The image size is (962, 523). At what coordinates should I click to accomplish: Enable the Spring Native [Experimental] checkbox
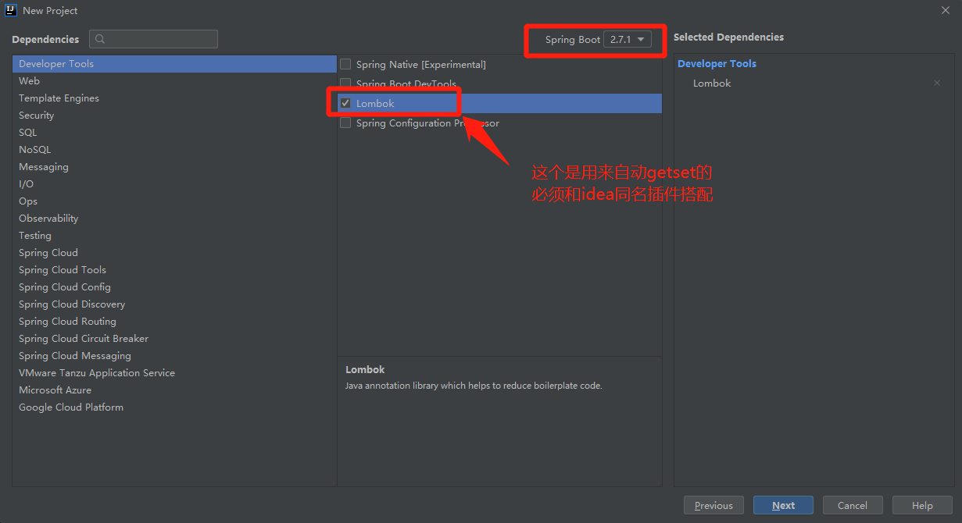345,64
